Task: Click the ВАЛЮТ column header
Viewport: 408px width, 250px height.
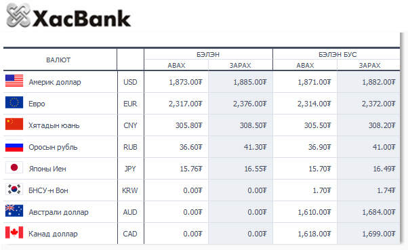Action: pyautogui.click(x=58, y=60)
